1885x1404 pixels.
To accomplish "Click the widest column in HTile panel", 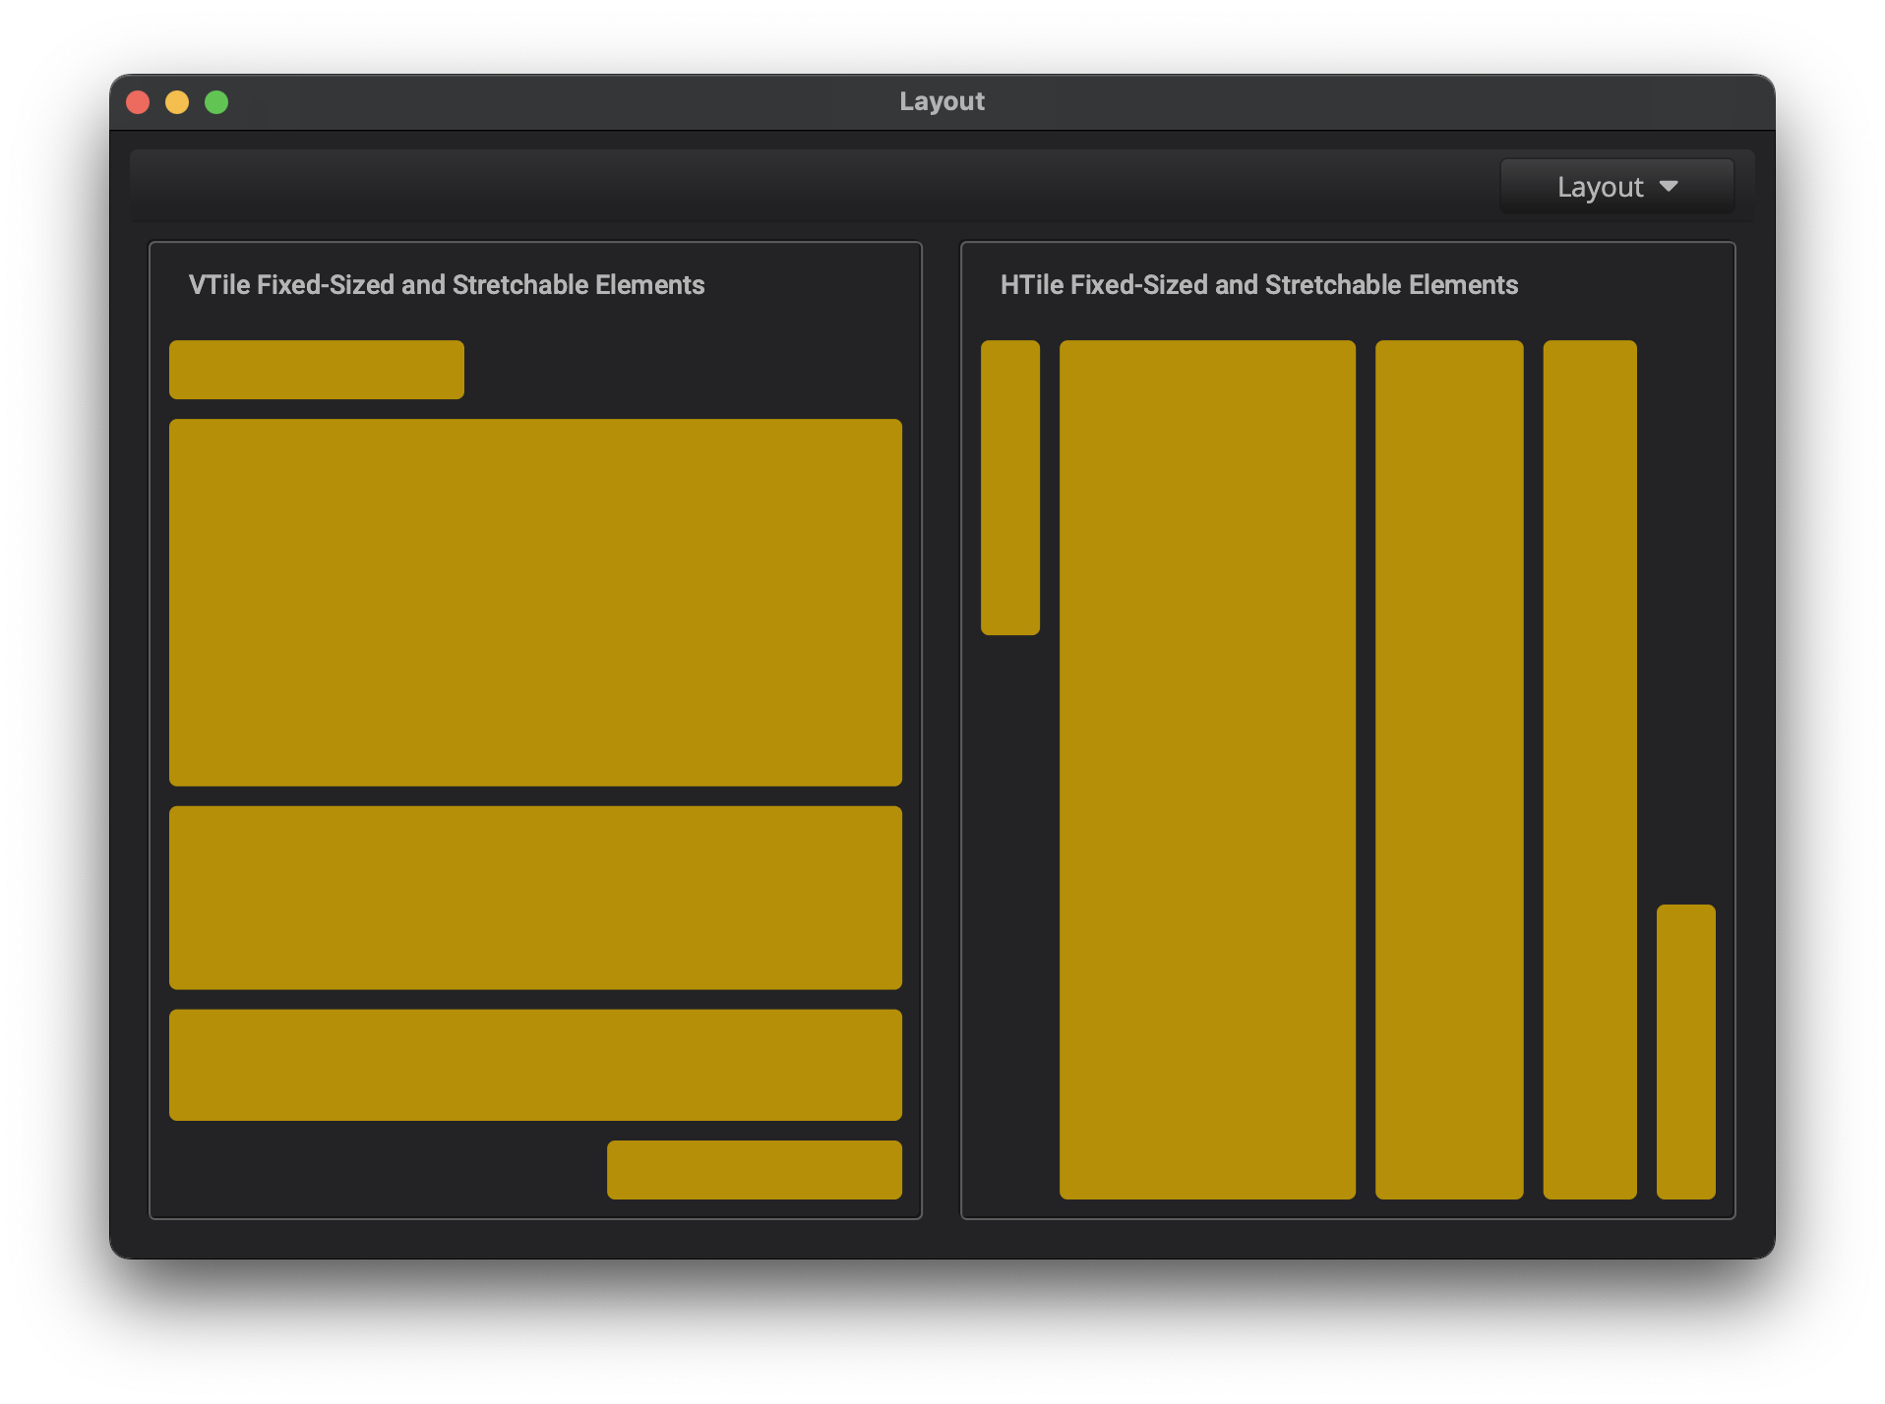I will point(1207,770).
